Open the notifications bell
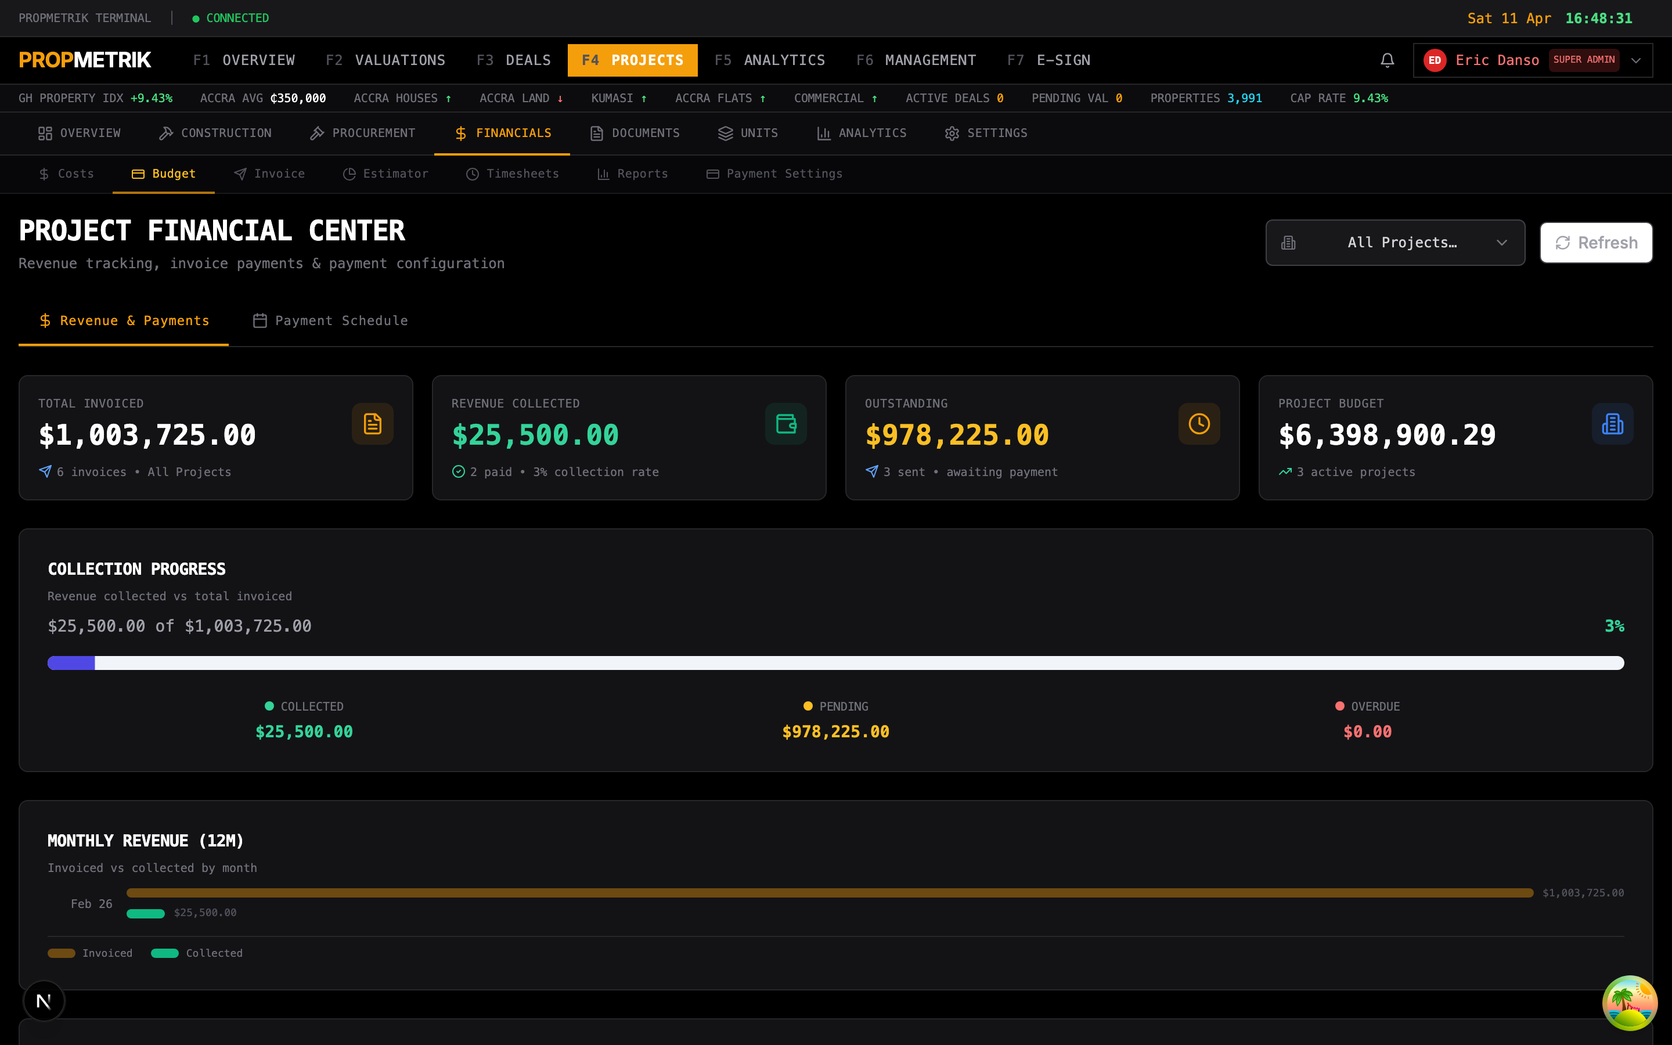1672x1045 pixels. click(x=1386, y=60)
